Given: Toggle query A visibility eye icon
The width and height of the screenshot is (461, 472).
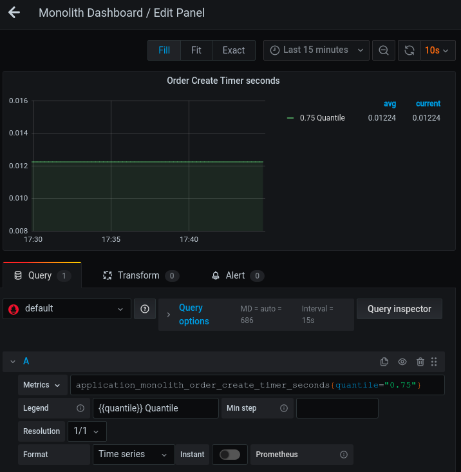Looking at the screenshot, I should tap(402, 362).
